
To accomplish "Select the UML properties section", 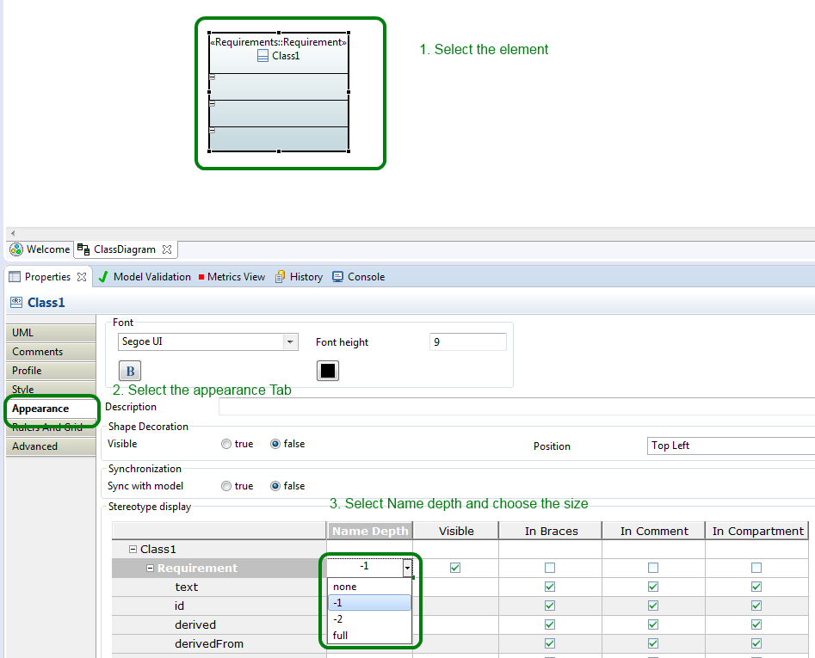I will pos(51,333).
